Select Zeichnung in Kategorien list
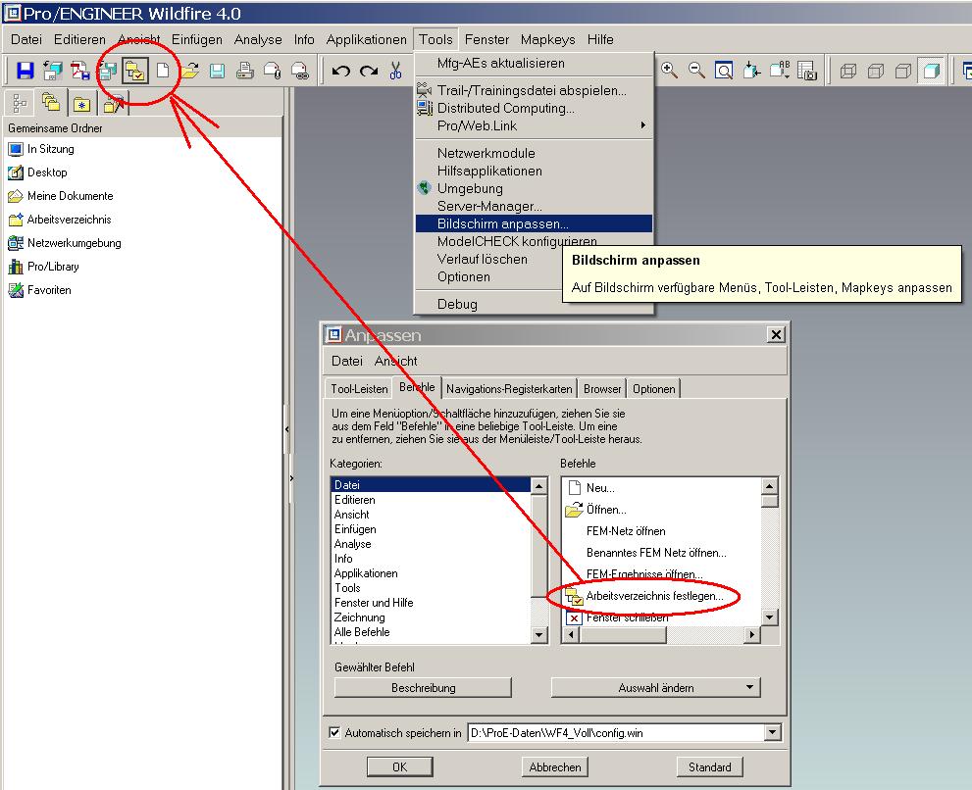This screenshot has height=790, width=972. (x=432, y=617)
